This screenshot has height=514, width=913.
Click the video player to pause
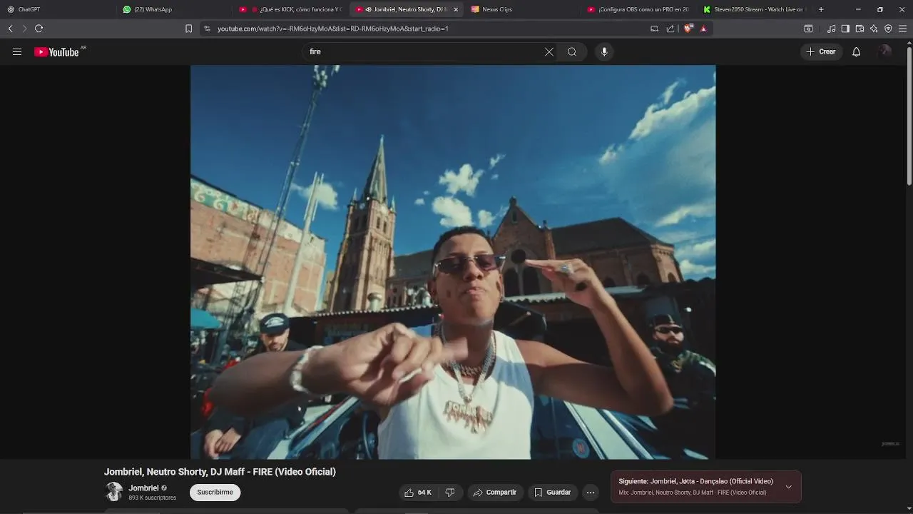[x=453, y=262]
